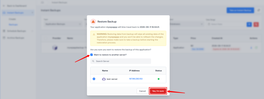Collapse the Instant Backups sidebar chevron
Viewport: 264px width, 99px height.
point(32,13)
